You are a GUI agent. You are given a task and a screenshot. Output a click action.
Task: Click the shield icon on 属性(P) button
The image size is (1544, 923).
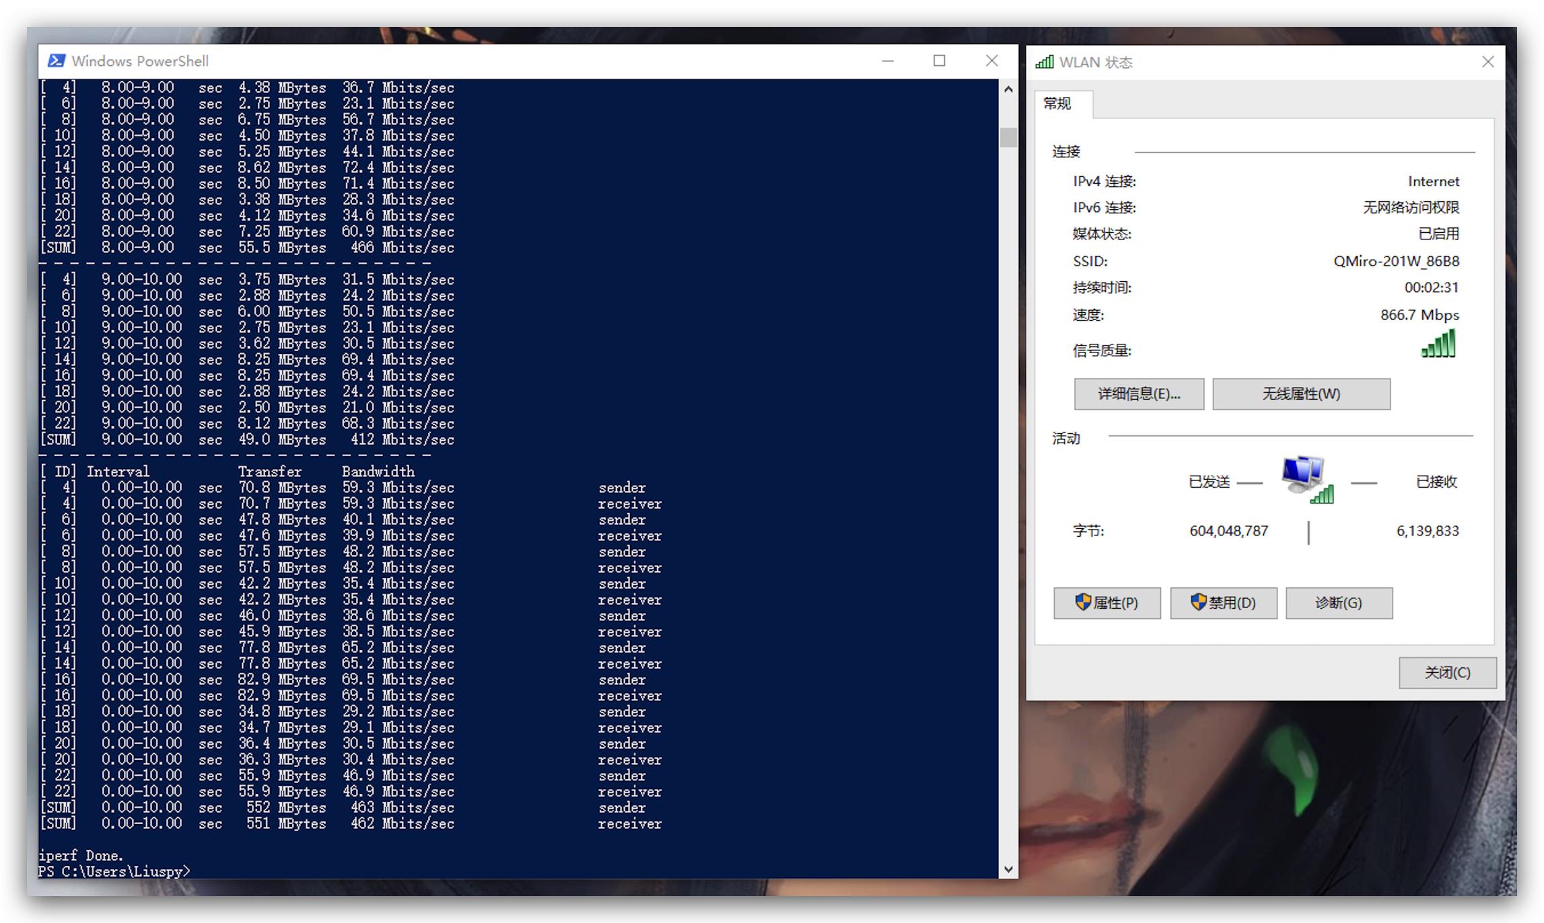[x=1082, y=602]
